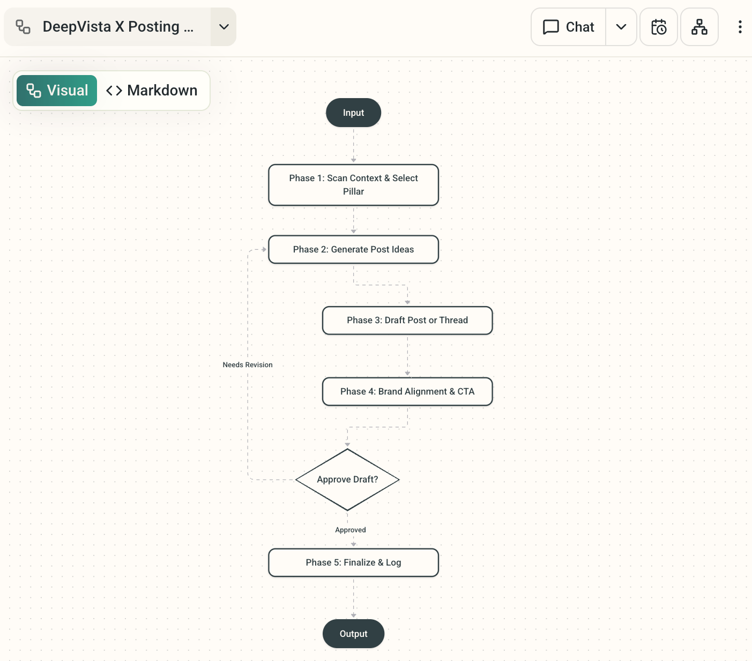Select Phase 1: Scan Context & Select Pillar node
Screen dimensions: 752x661
point(353,185)
